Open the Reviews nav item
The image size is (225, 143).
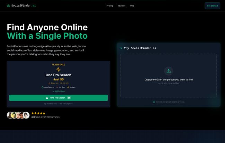(x=121, y=6)
